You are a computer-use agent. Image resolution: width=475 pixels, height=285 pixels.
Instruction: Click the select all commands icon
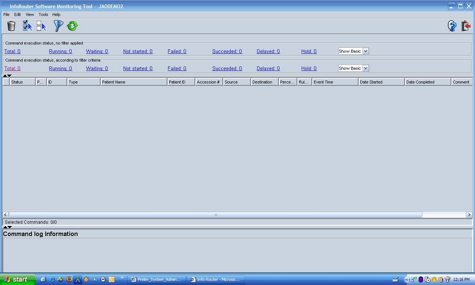pyautogui.click(x=27, y=26)
